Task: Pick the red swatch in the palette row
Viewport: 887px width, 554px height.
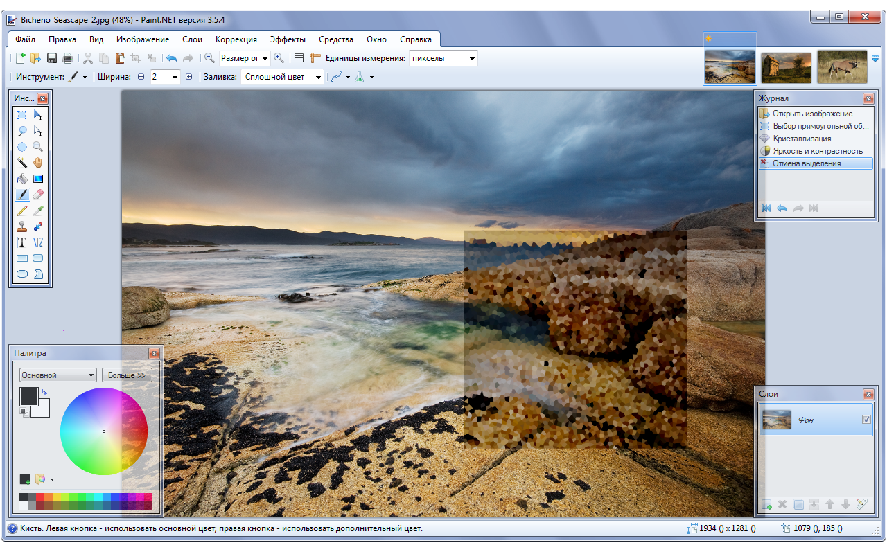Action: point(39,496)
